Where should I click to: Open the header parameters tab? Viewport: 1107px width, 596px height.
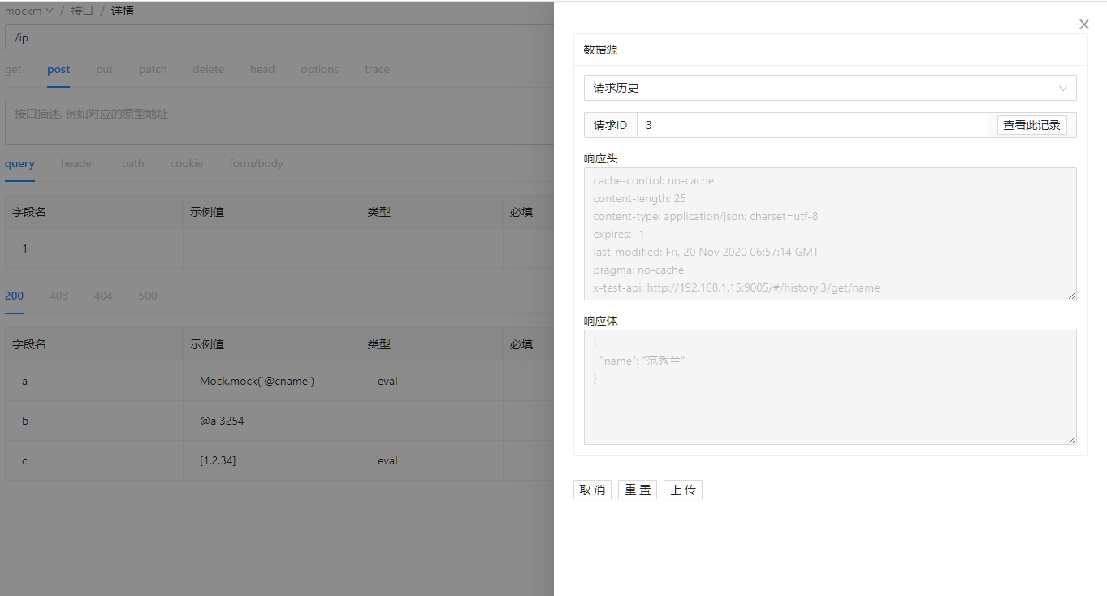pos(78,164)
